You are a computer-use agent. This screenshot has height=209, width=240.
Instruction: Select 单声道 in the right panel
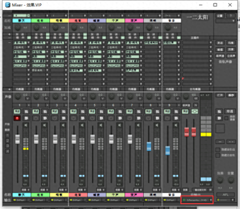(x=220, y=56)
